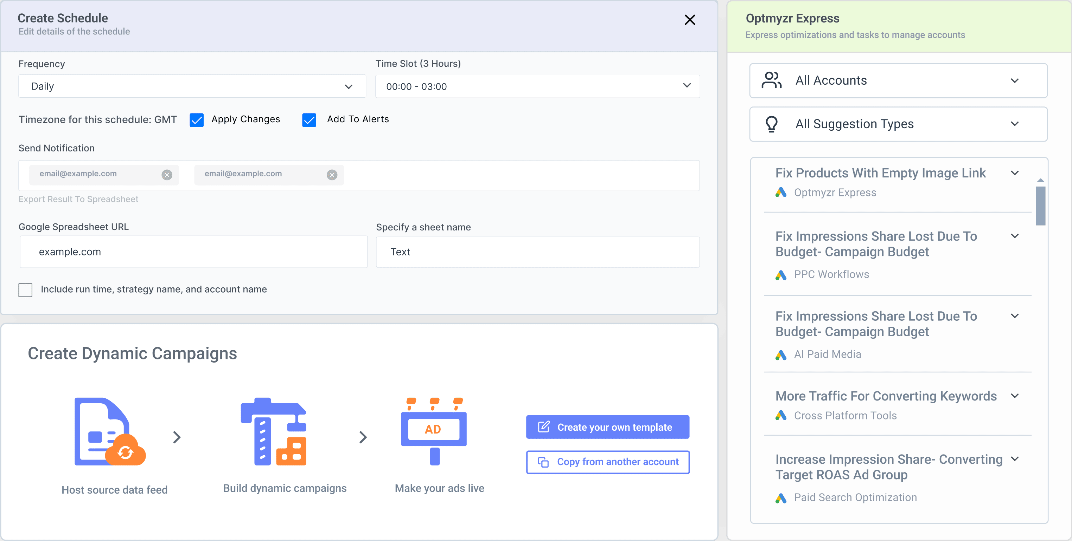
Task: Click the Build dynamic campaigns crane illustration
Action: (x=274, y=431)
